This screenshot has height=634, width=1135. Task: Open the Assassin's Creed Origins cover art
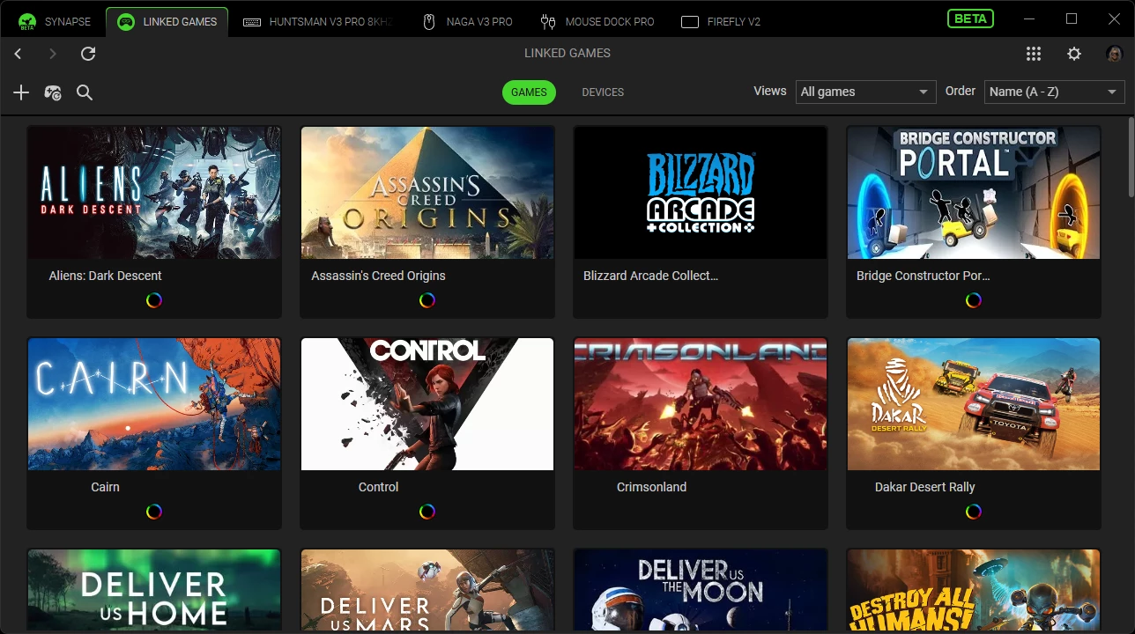427,192
